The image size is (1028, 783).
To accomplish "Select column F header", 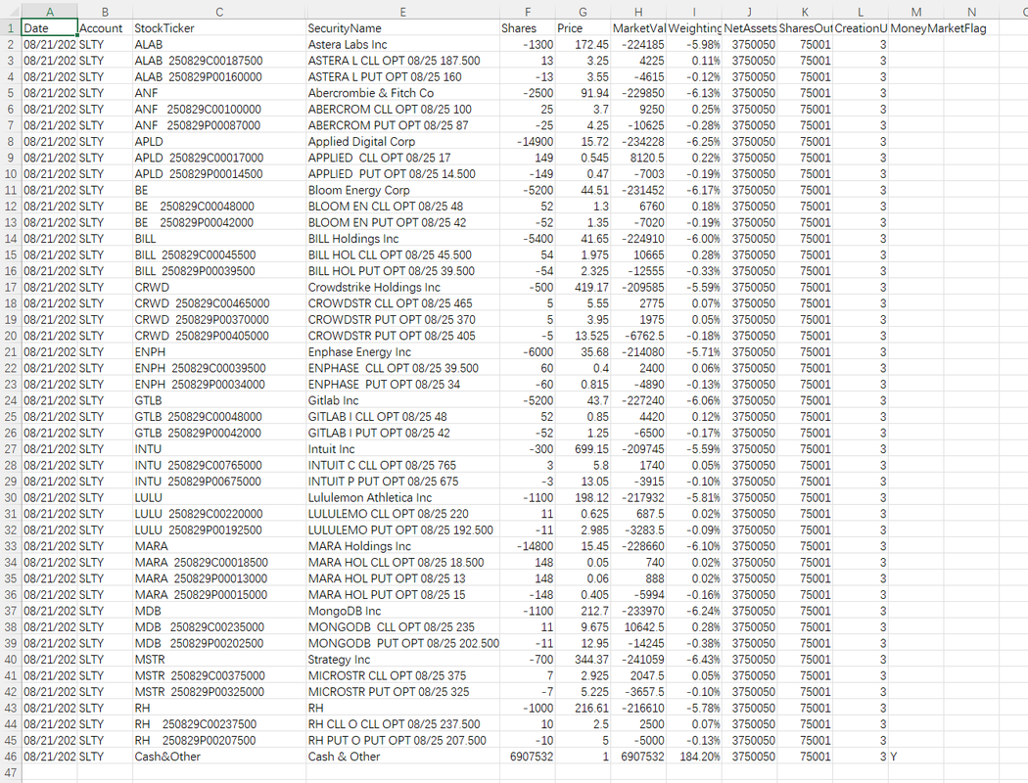I will tap(527, 11).
